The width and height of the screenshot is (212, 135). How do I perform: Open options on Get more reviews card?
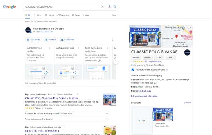pyautogui.click(x=79, y=48)
